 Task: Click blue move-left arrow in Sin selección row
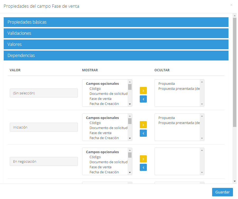coord(143,99)
